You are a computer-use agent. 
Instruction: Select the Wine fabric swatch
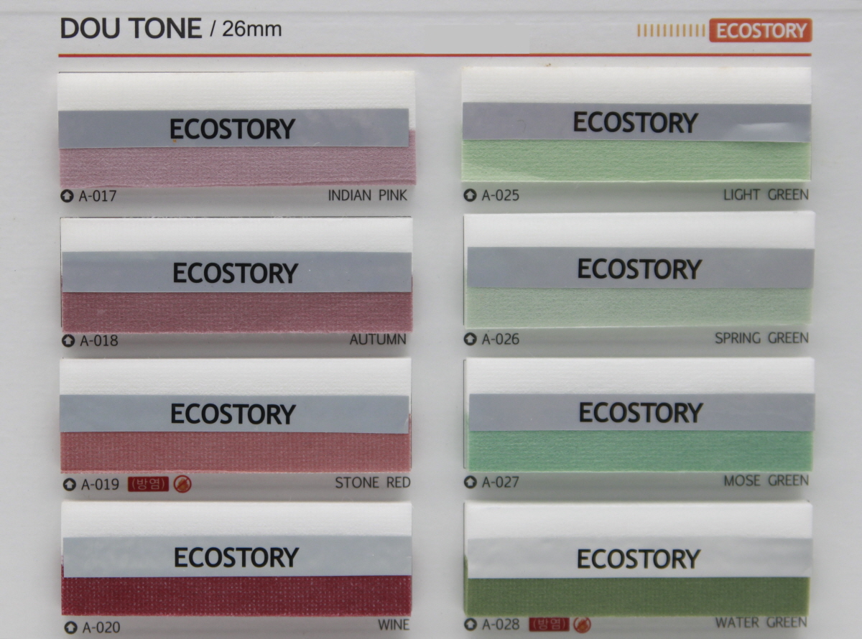tap(236, 595)
